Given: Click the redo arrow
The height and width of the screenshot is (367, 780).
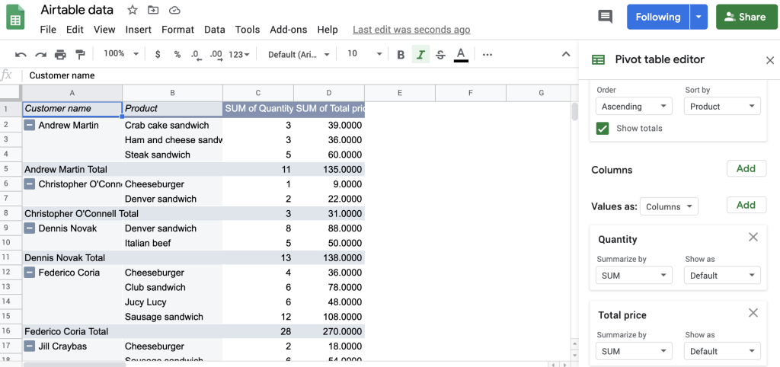Looking at the screenshot, I should [x=40, y=55].
